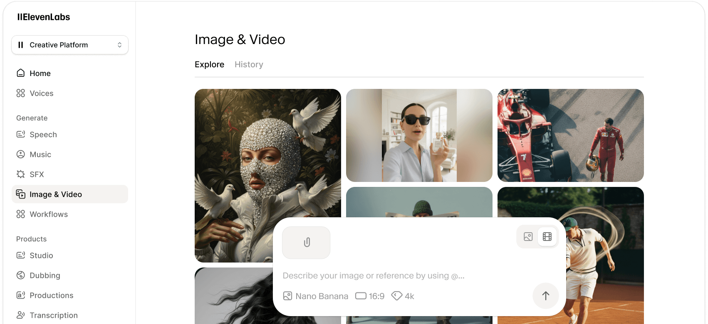Viewport: 708px width, 324px height.
Task: Click the Voices icon in sidebar
Action: click(x=21, y=93)
